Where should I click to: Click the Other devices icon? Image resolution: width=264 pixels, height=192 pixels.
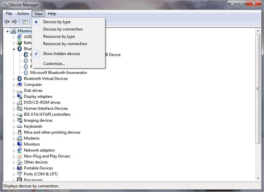pyautogui.click(x=20, y=162)
